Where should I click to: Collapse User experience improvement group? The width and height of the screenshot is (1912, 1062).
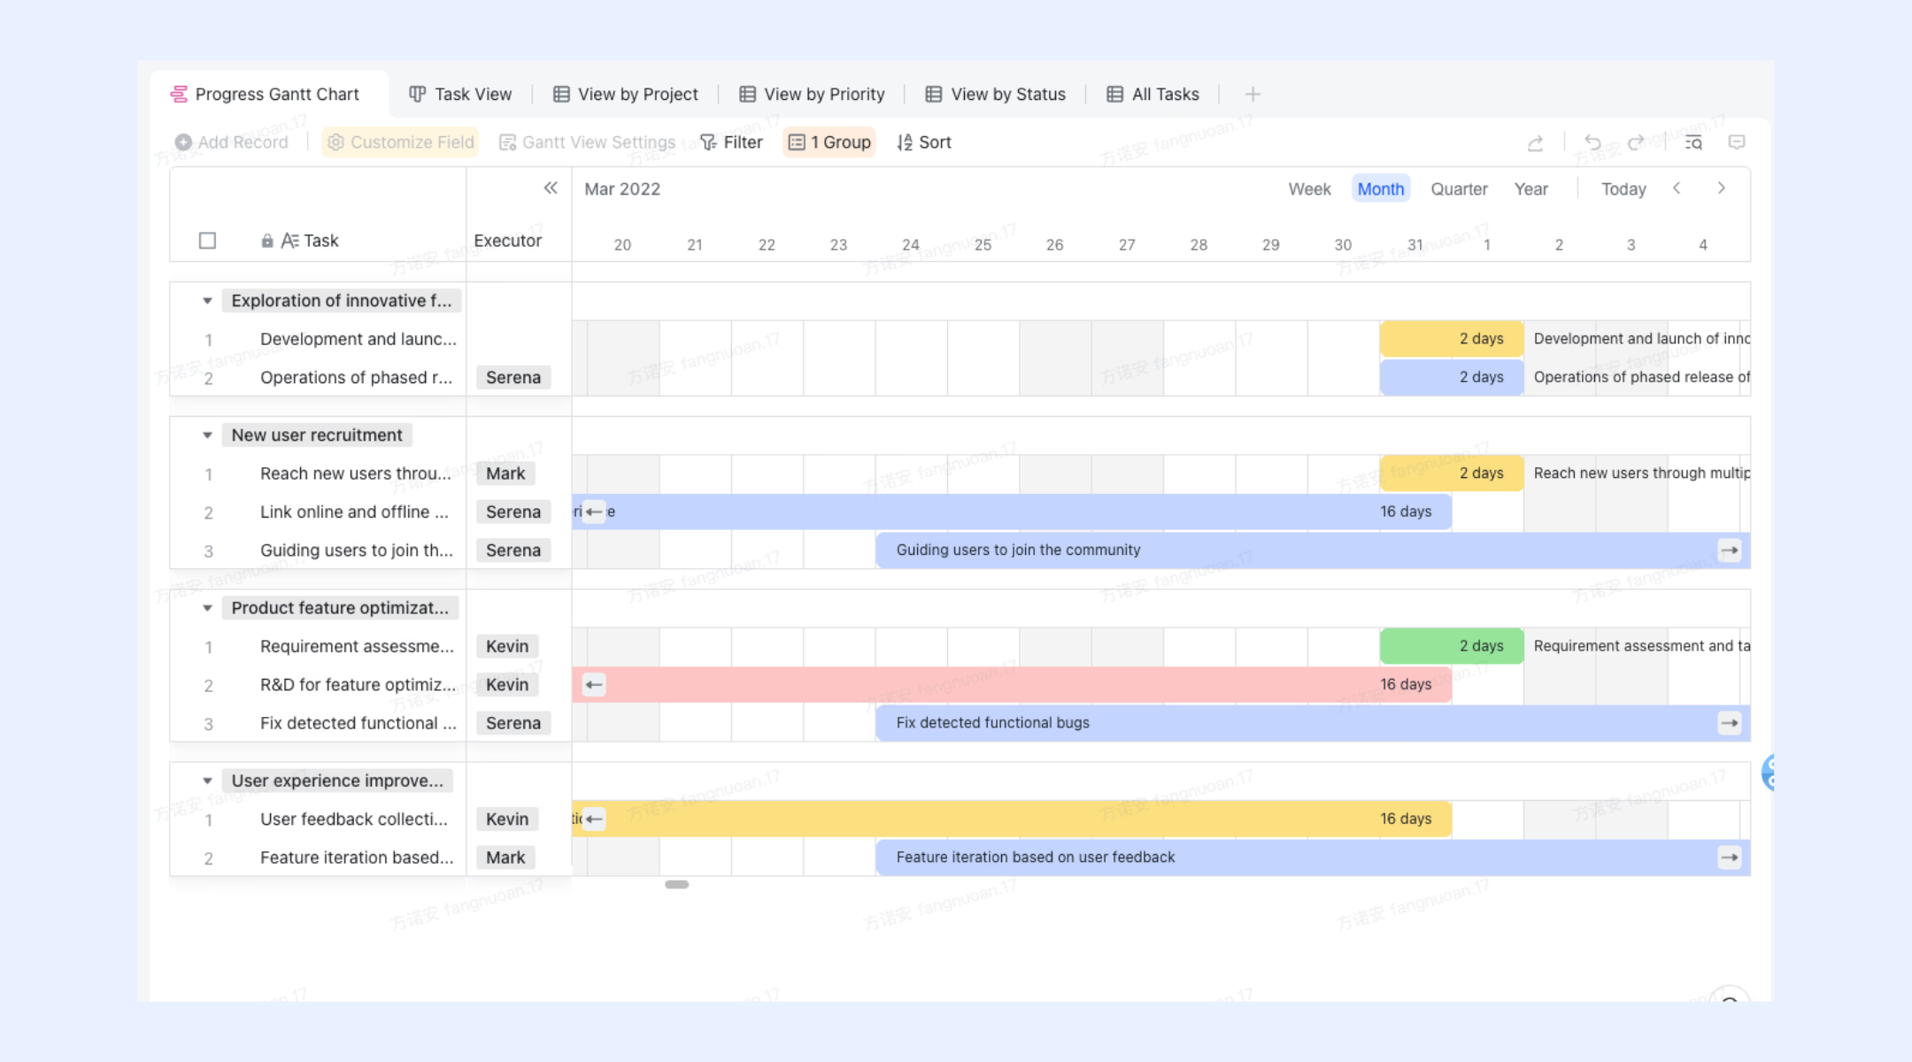(206, 781)
